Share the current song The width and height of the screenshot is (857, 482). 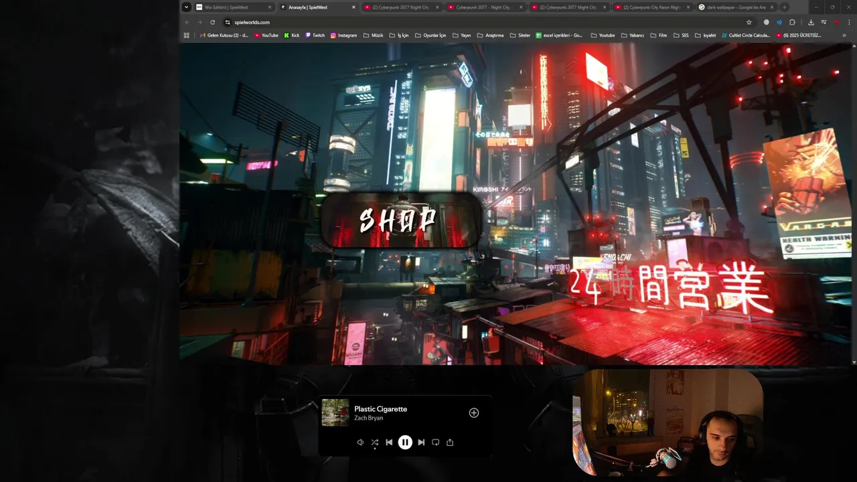(450, 442)
